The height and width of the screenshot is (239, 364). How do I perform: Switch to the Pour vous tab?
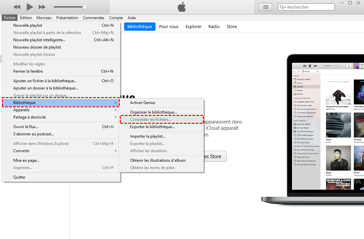tap(168, 27)
